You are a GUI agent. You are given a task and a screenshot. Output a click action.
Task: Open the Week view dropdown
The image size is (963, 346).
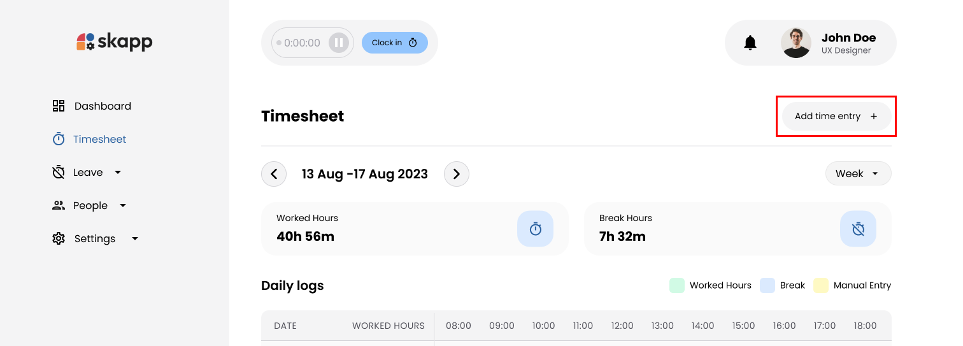tap(858, 173)
